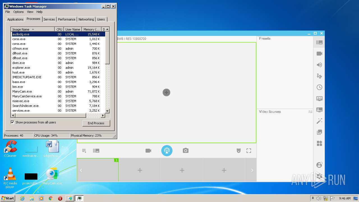
Task: Click the volume icon in system tray
Action: point(319,198)
